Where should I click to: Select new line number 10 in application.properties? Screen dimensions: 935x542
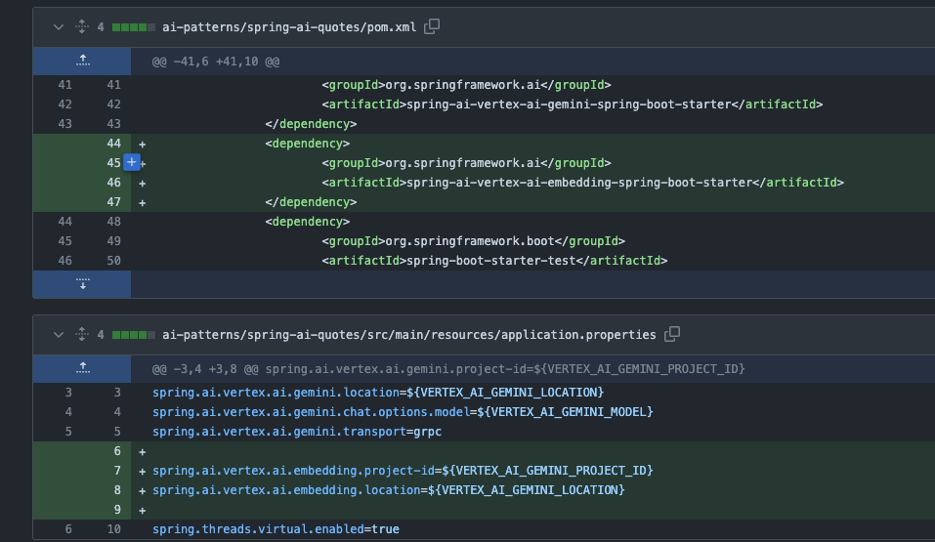113,529
